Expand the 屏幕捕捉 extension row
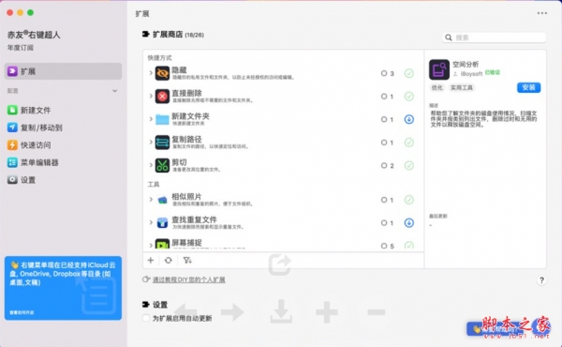The width and height of the screenshot is (562, 347). click(151, 246)
